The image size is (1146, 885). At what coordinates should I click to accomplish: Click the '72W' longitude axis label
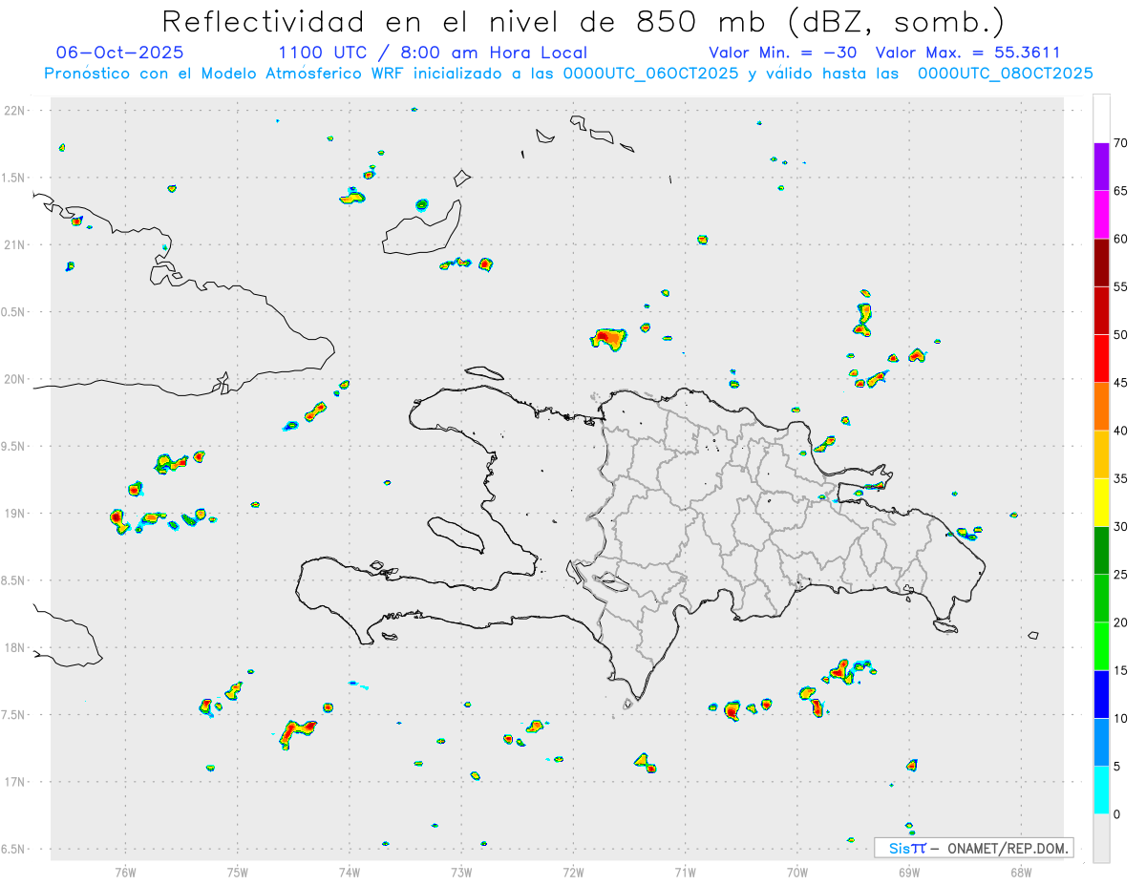pyautogui.click(x=573, y=872)
